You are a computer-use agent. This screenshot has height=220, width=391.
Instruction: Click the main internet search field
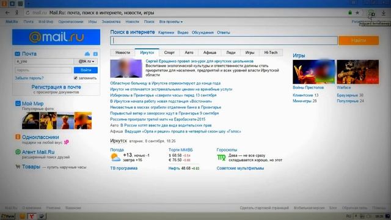(x=224, y=40)
